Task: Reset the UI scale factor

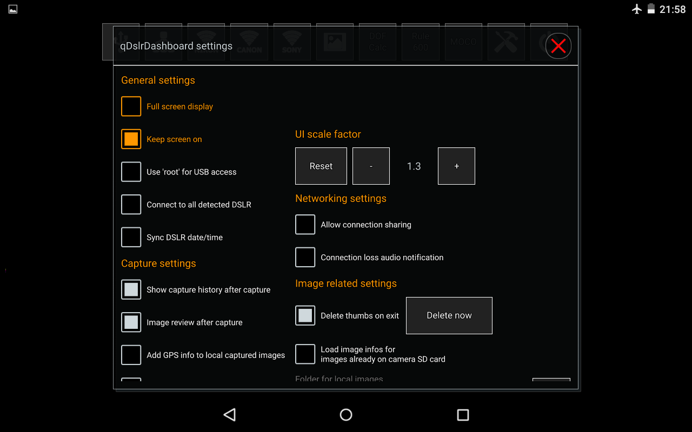Action: coord(321,166)
